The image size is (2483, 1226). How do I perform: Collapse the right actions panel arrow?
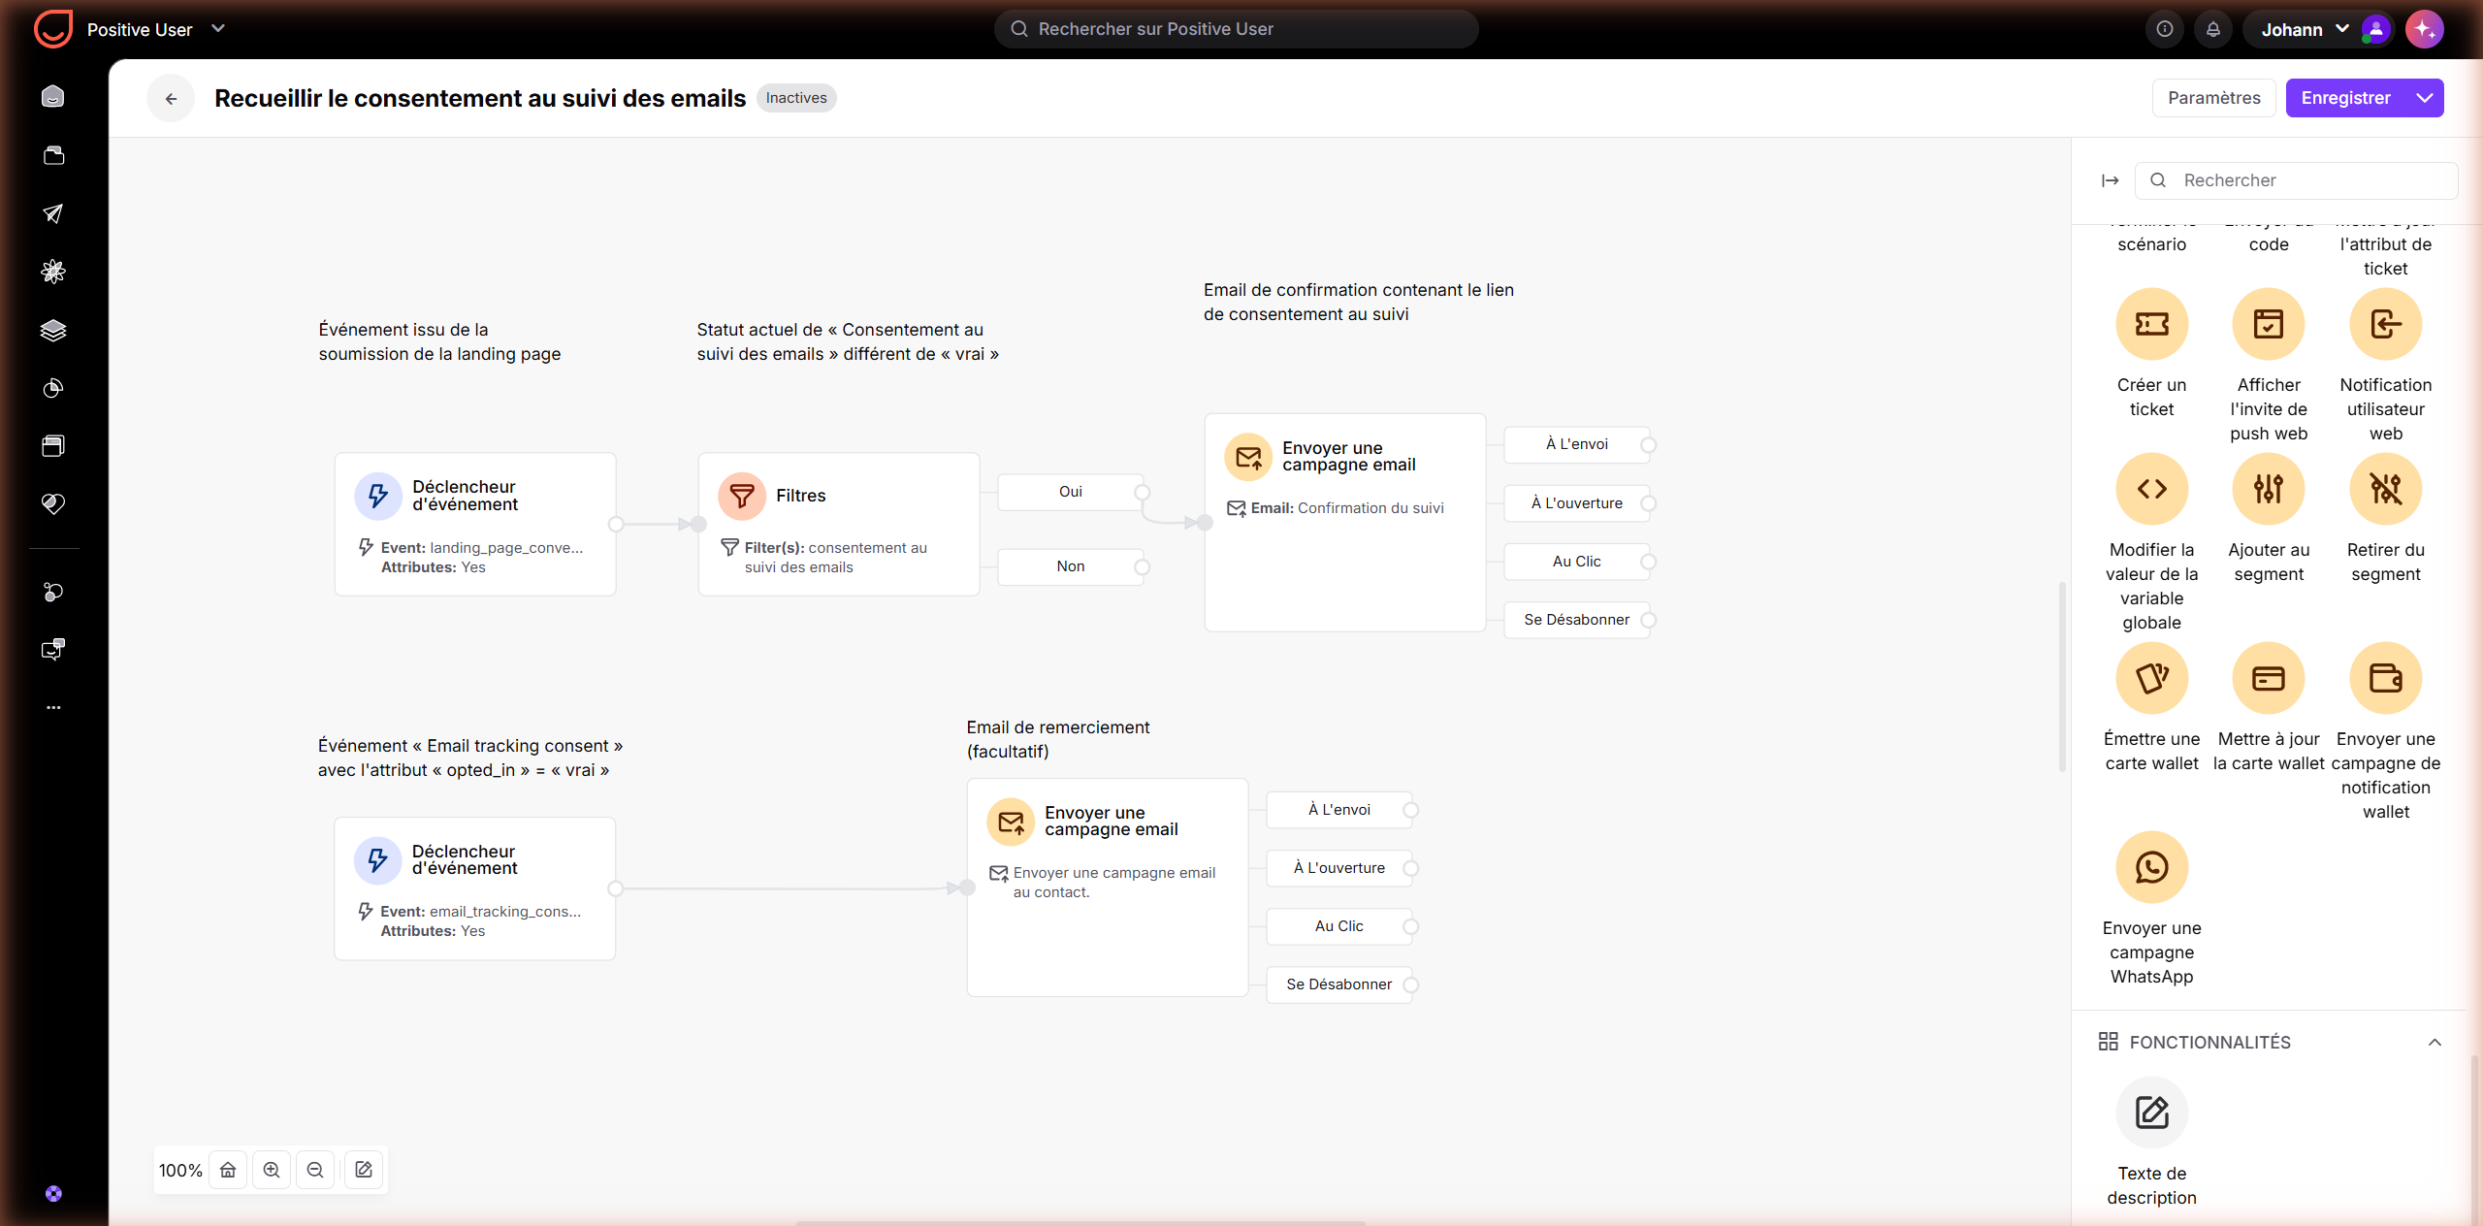point(2110,180)
